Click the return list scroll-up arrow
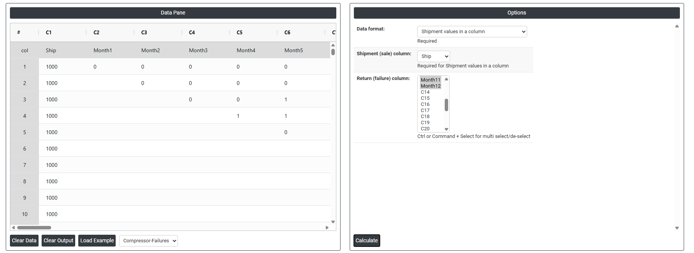The width and height of the screenshot is (694, 253). (446, 79)
